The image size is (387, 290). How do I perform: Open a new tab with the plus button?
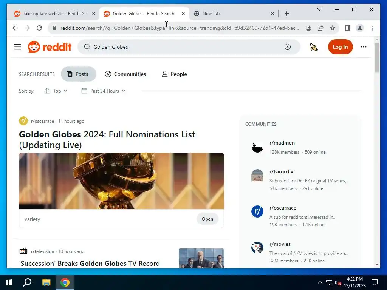[286, 14]
